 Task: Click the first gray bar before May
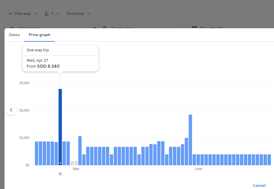coord(72,163)
